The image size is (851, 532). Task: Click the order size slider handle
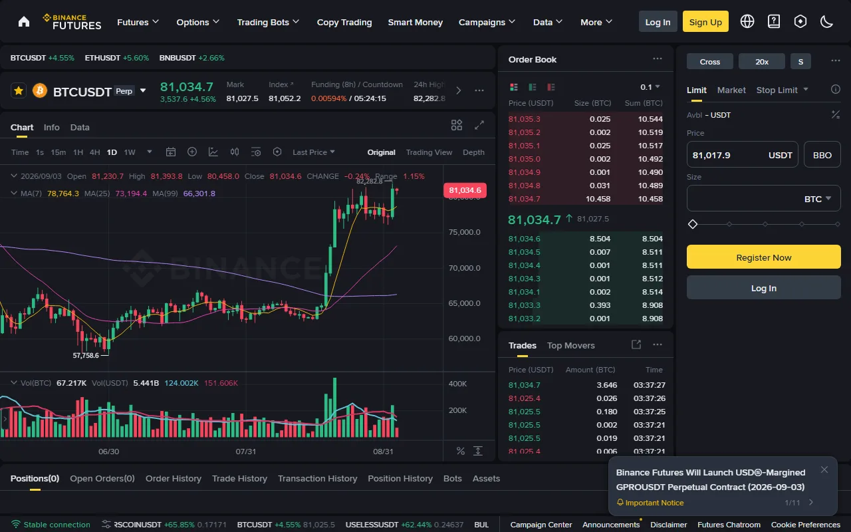693,224
